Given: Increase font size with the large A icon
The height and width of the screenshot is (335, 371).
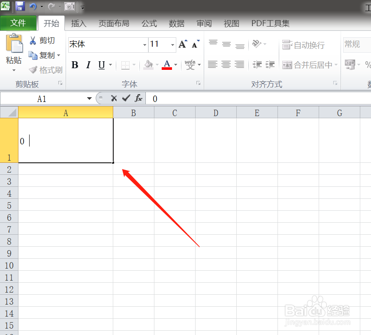Looking at the screenshot, I should [183, 44].
